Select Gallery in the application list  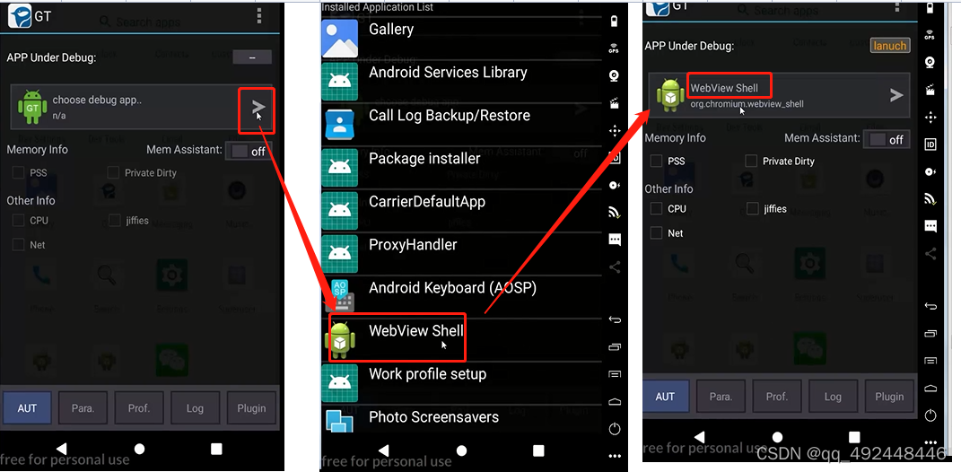point(461,38)
